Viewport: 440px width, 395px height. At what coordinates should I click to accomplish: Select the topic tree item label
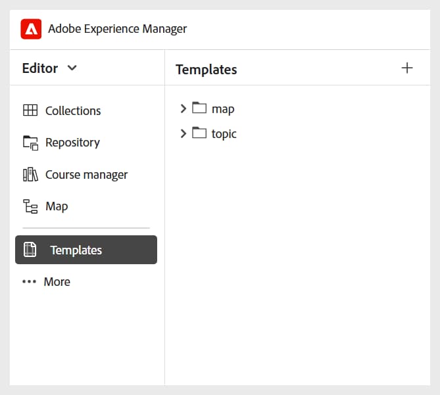(224, 133)
